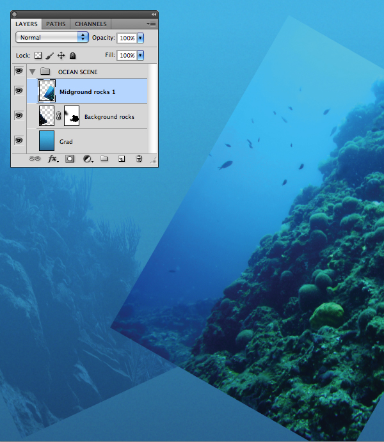Hide the OCEAN SCENE group

(x=19, y=71)
